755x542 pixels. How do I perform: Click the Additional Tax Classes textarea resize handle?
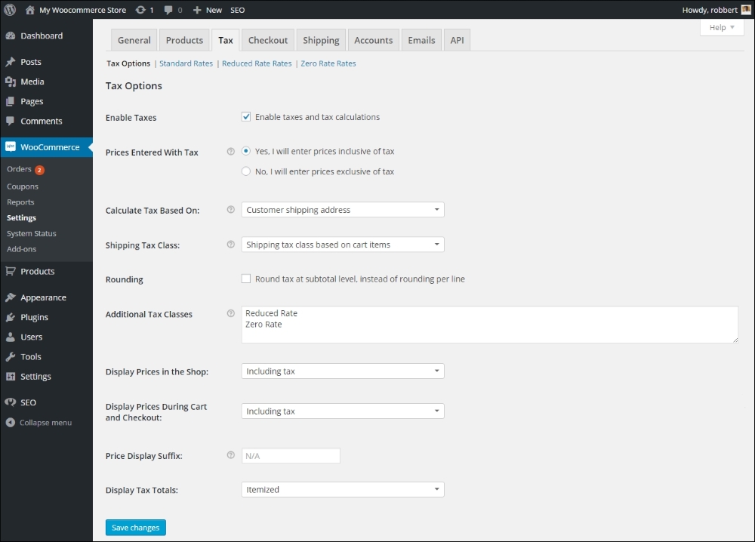[x=735, y=340]
